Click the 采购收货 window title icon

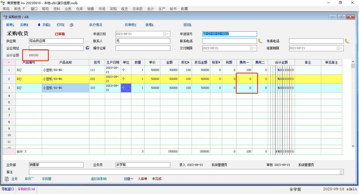5,17
